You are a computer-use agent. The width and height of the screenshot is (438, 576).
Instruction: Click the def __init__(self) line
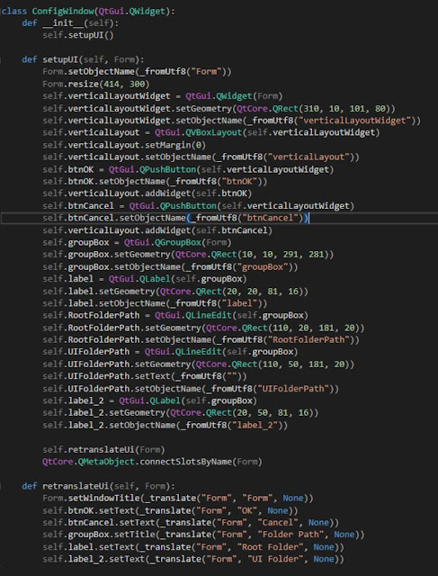70,23
